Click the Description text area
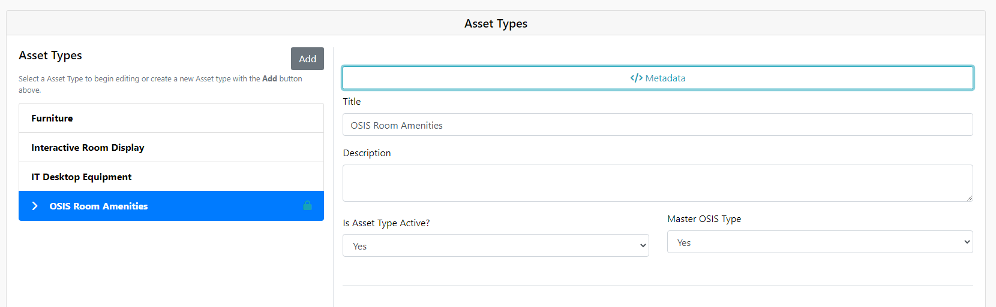 [658, 183]
